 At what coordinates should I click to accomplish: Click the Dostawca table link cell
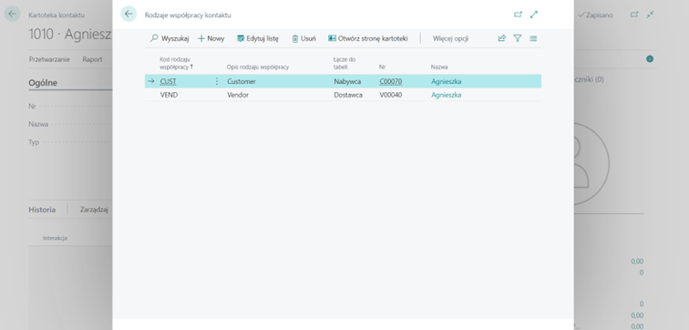click(348, 95)
